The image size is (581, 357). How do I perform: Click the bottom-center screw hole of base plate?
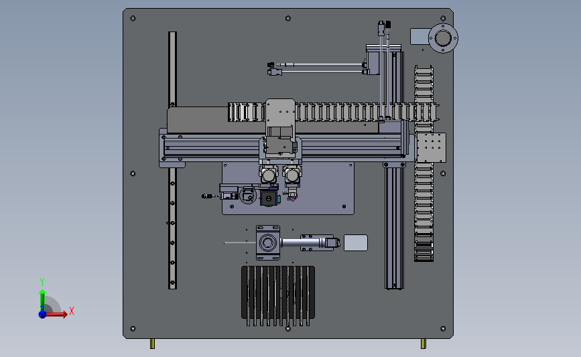288,328
